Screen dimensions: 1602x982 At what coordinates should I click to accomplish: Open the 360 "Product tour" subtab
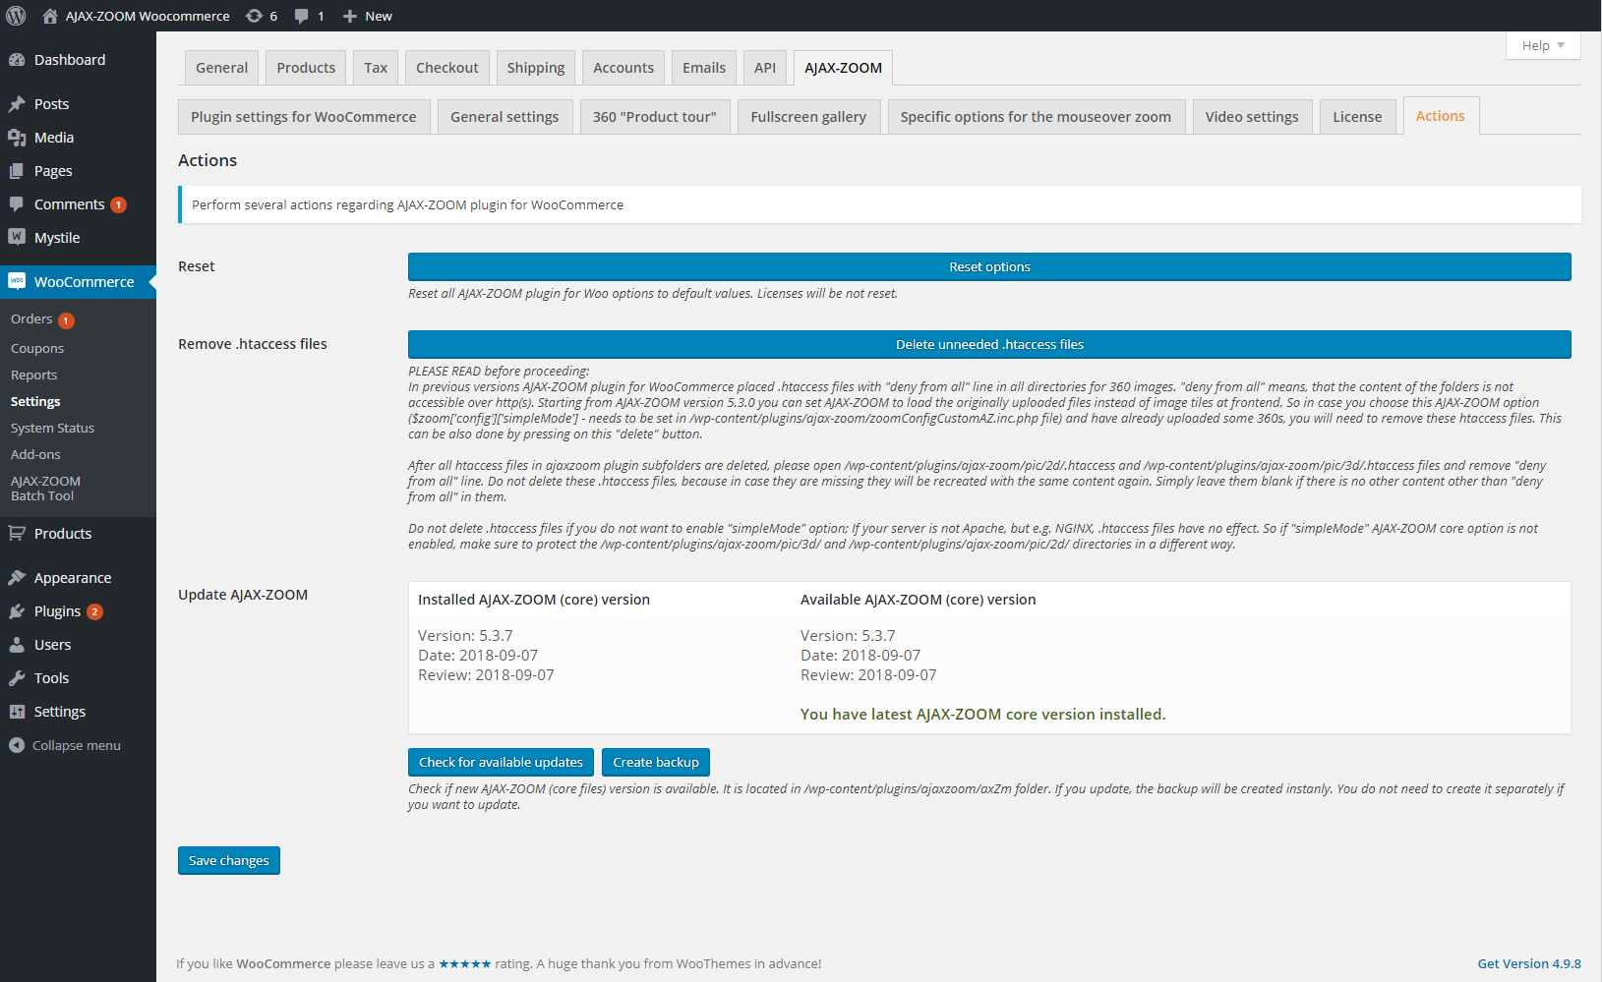[655, 117]
